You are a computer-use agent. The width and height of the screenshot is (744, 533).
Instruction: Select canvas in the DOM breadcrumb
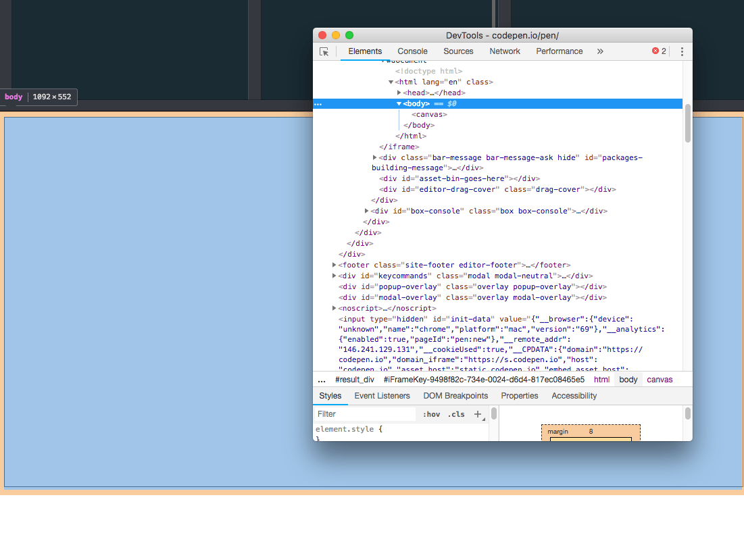tap(660, 379)
